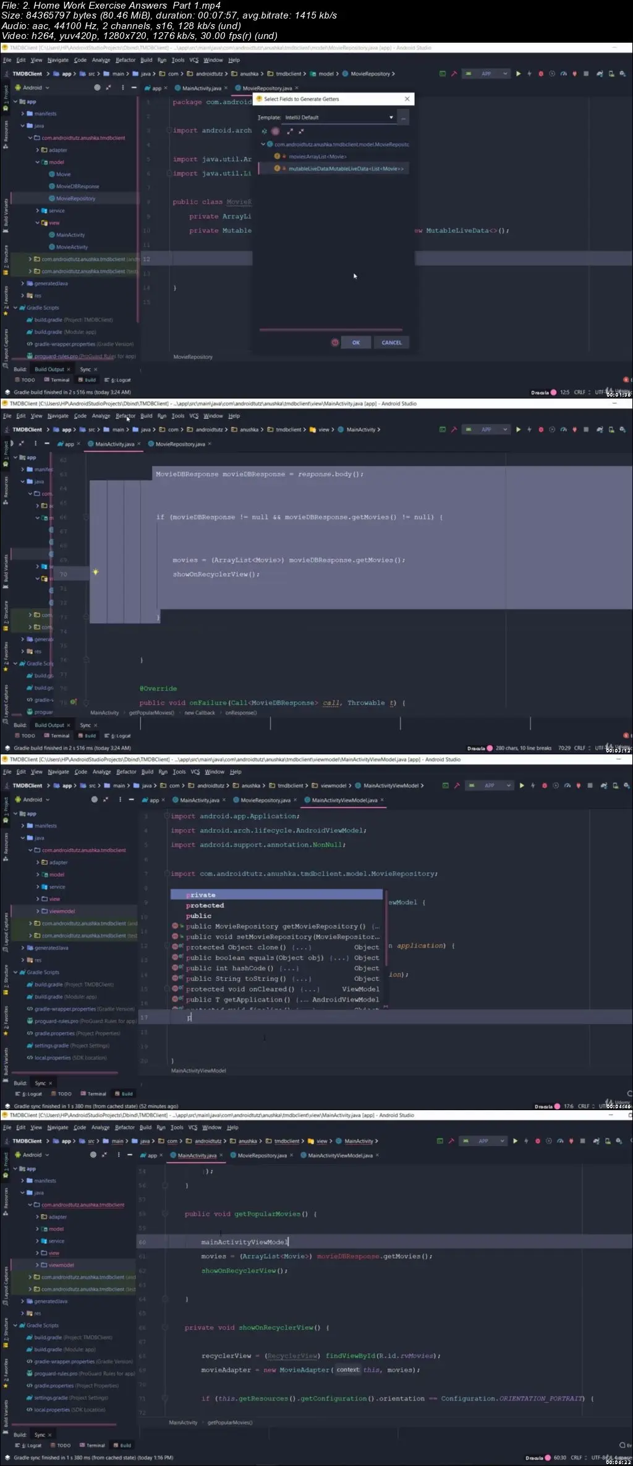Collapse the MovieRepository class node in getters dialog
Screen dimensions: 633x1466
pyautogui.click(x=263, y=144)
